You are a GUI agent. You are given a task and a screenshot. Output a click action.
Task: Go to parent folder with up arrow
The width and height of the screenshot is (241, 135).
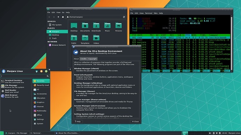point(58,17)
